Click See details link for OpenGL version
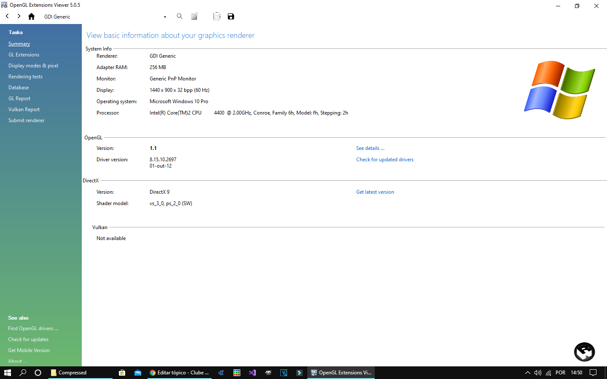The width and height of the screenshot is (607, 379). click(x=370, y=148)
